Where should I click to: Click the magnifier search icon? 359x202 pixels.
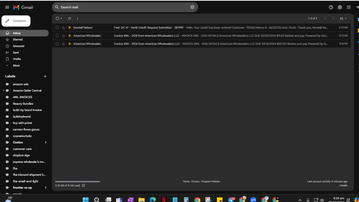[x=57, y=7]
